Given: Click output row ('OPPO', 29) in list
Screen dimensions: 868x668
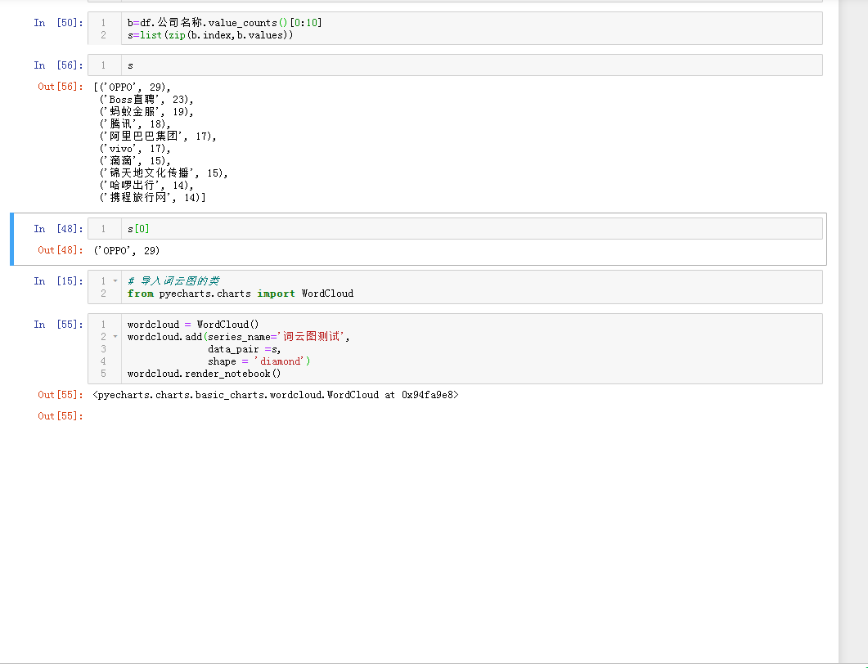Looking at the screenshot, I should (x=132, y=87).
